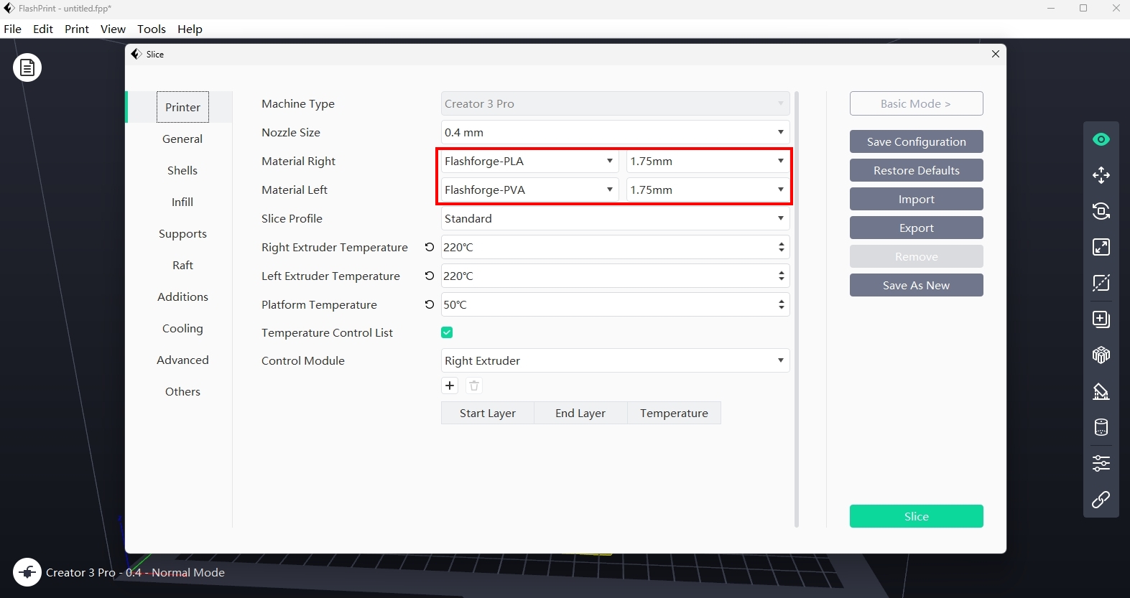Select the Rotate tool icon

click(x=1101, y=211)
